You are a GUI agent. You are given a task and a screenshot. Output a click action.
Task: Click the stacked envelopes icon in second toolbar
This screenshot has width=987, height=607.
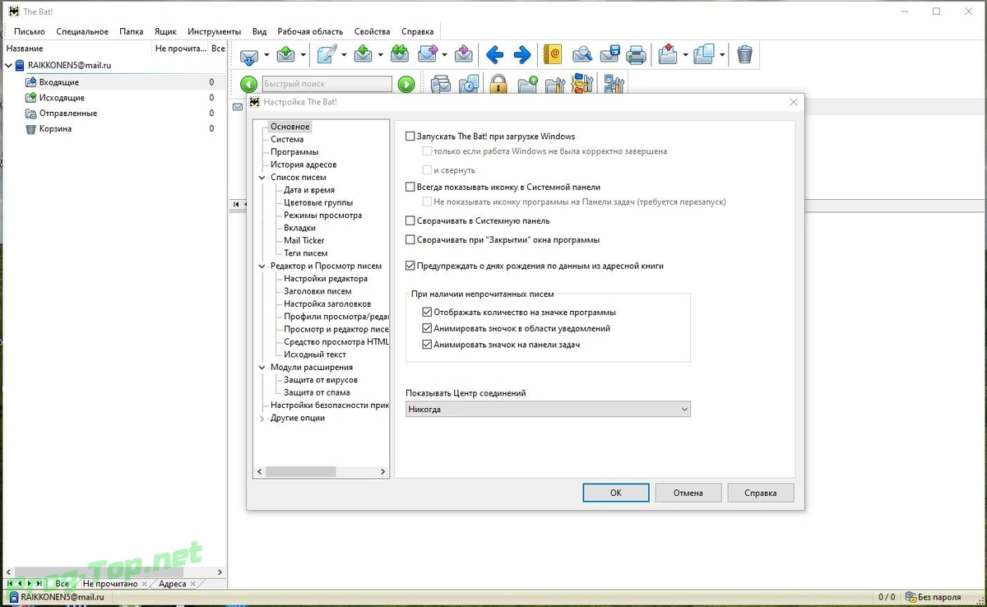pos(441,84)
